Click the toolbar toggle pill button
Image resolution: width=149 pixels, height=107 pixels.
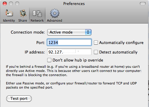(x=143, y=4)
